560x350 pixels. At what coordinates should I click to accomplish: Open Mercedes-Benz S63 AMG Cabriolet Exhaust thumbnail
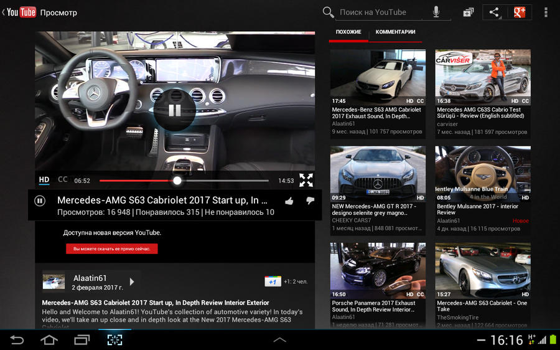click(378, 77)
